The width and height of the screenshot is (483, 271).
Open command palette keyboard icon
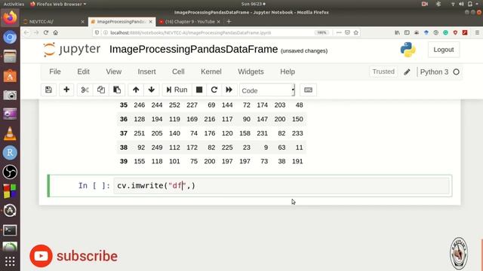308,90
